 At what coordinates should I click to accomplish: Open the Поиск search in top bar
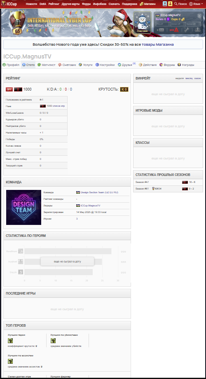pyautogui.click(x=180, y=4)
